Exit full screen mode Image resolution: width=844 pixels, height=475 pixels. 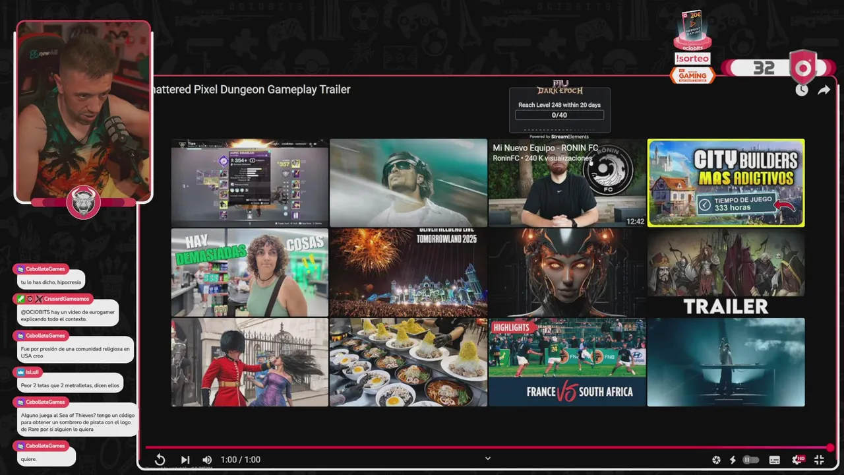pos(819,460)
